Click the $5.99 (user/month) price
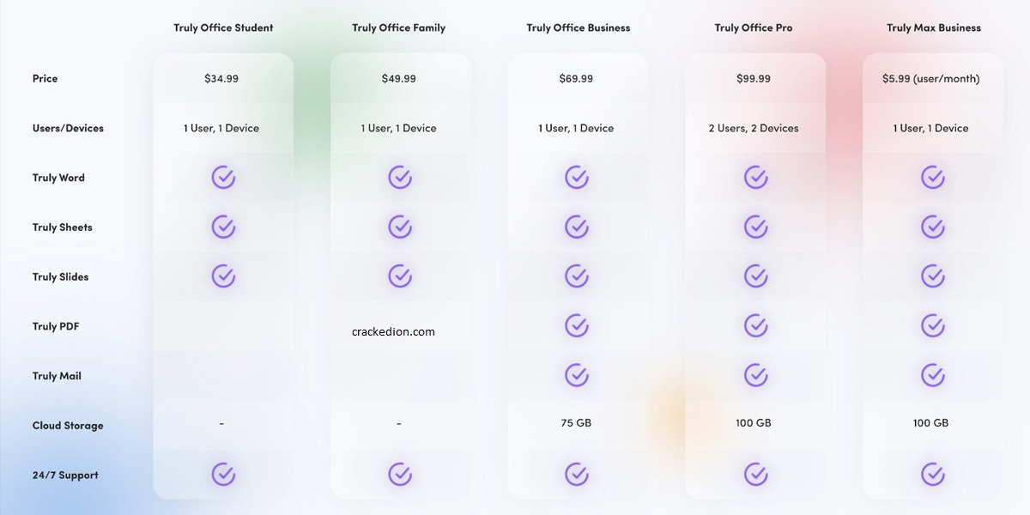1030x515 pixels. click(931, 78)
